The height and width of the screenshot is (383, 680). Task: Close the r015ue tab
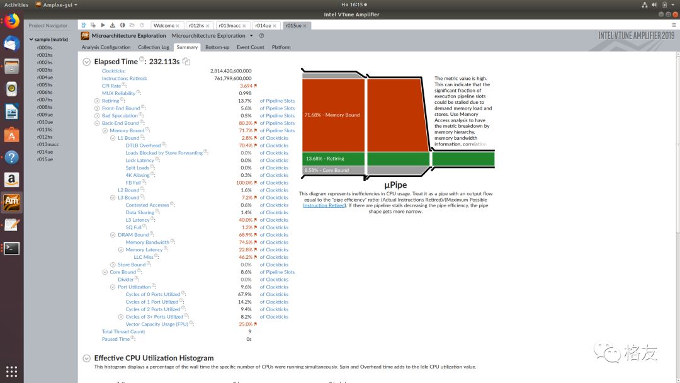point(305,26)
